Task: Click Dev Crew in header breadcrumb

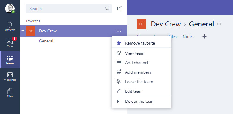Action: click(x=166, y=24)
